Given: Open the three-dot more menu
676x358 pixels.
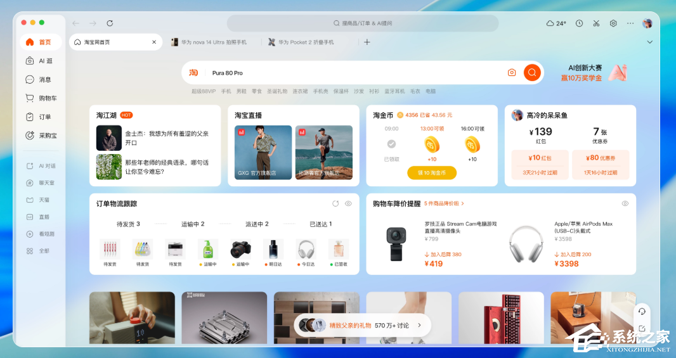Looking at the screenshot, I should click(630, 23).
